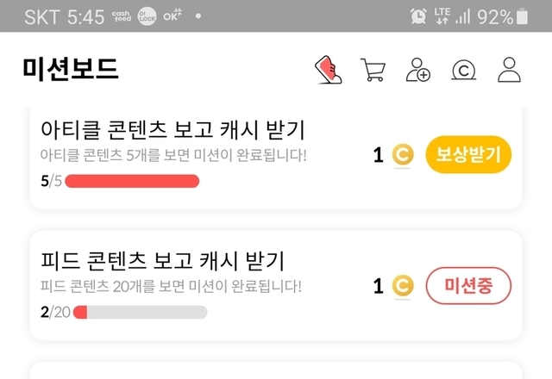
Task: Tap the coin icon on article mission
Action: coord(403,155)
